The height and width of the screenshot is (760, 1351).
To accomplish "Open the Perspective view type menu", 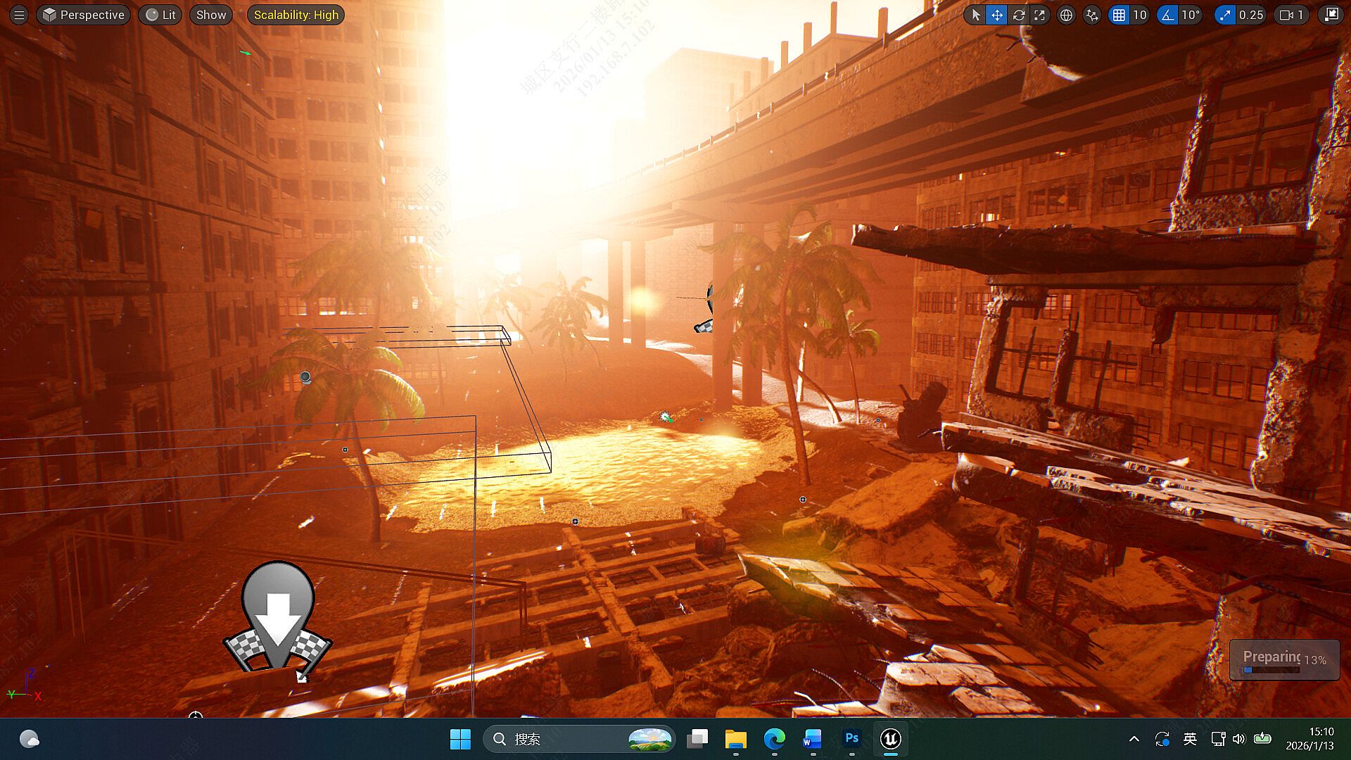I will [x=84, y=15].
